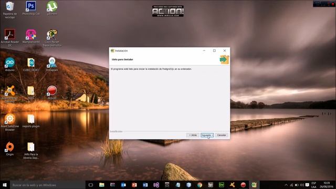Open the taskbar clock and date

click(x=327, y=185)
